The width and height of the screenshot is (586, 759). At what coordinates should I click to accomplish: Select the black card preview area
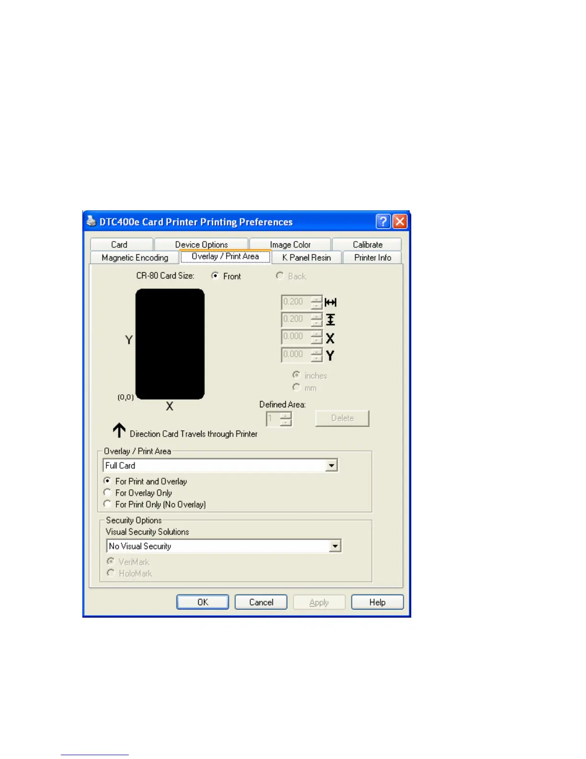(170, 344)
